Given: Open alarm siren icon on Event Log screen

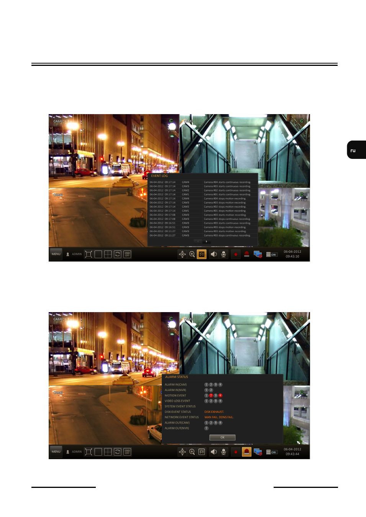Looking at the screenshot, I should click(247, 254).
